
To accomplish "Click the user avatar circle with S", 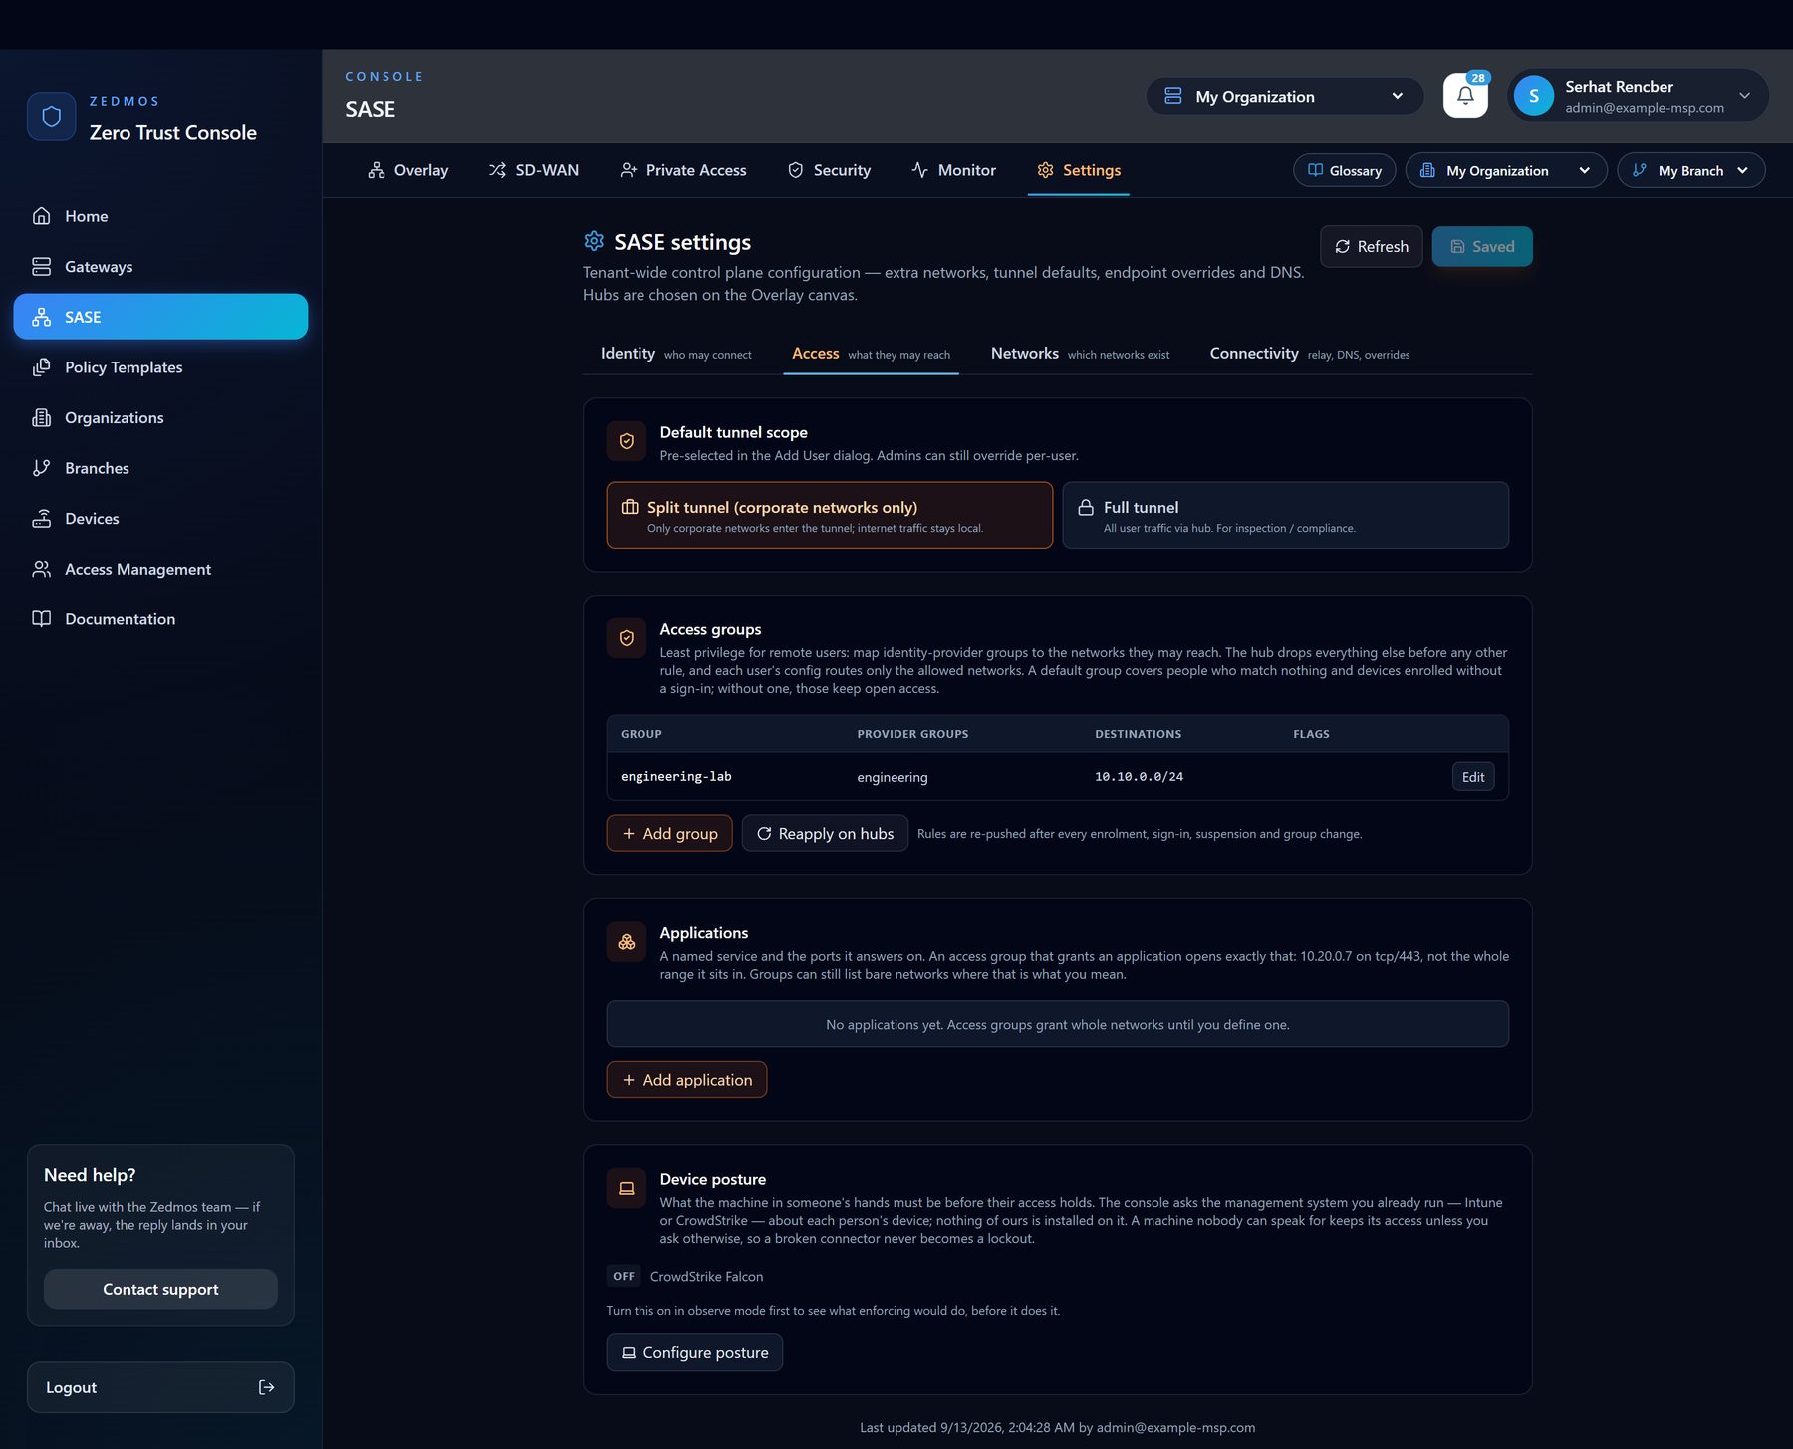I will click(1533, 96).
